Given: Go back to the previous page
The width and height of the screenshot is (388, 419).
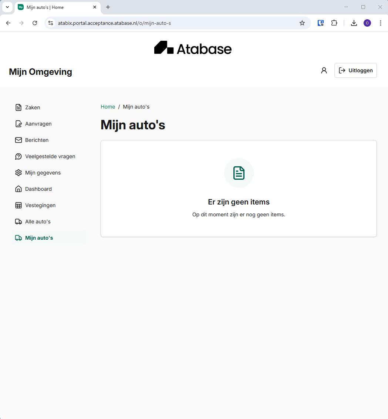Looking at the screenshot, I should pyautogui.click(x=8, y=23).
